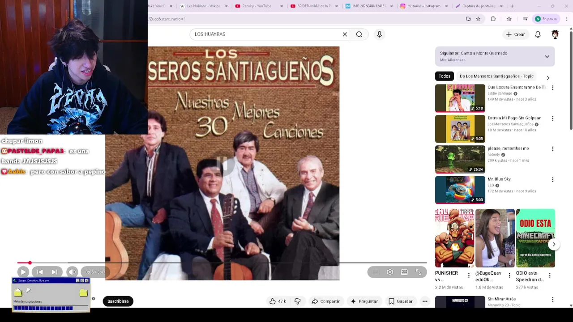Skip to next video in player
Image resolution: width=573 pixels, height=322 pixels.
pos(54,272)
